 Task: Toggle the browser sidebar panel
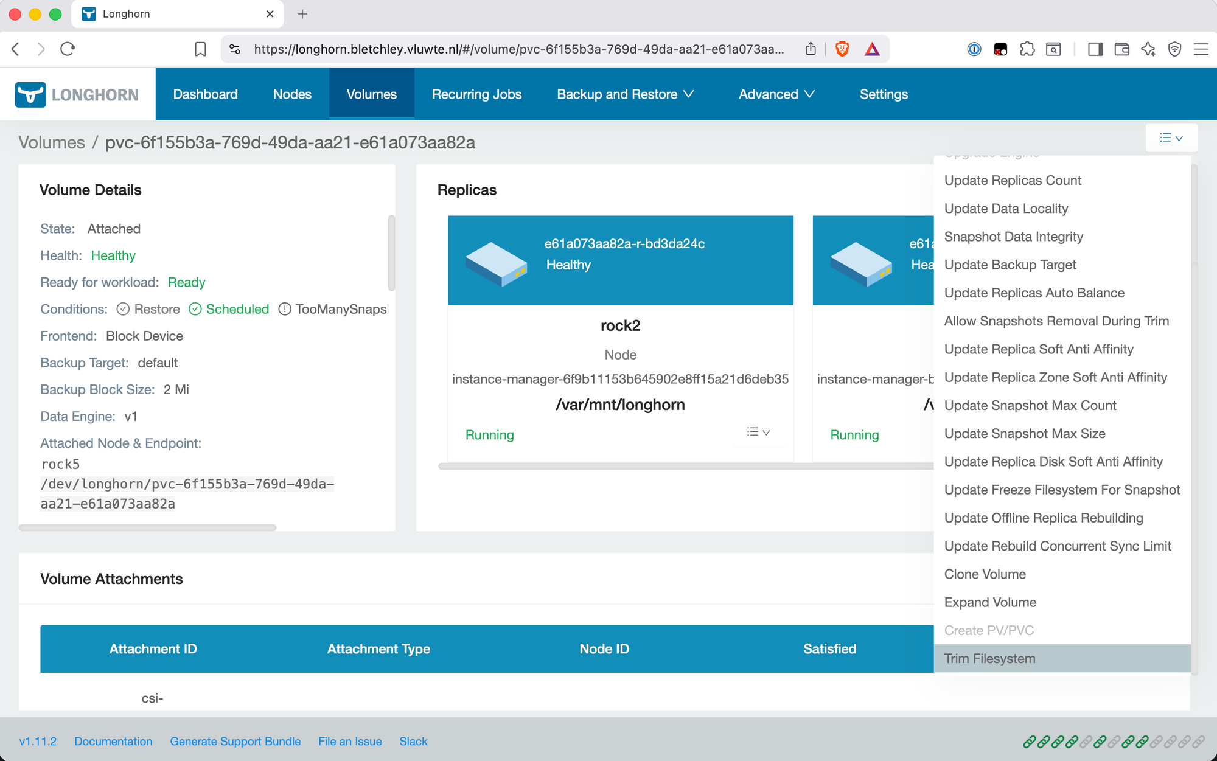click(1095, 49)
